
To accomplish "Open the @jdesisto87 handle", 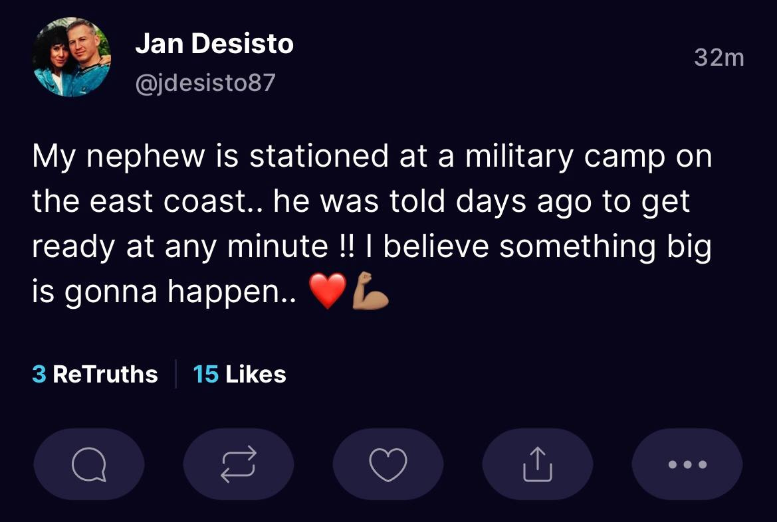I will [205, 83].
